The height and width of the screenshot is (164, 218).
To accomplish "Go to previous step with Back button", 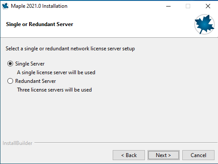I will pyautogui.click(x=129, y=155).
